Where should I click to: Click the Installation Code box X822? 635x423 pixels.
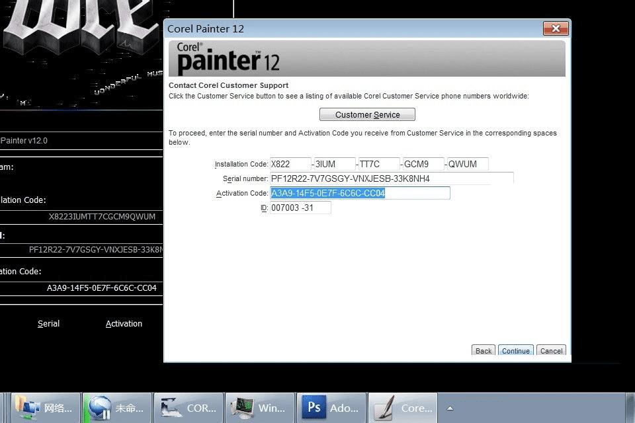(x=290, y=164)
